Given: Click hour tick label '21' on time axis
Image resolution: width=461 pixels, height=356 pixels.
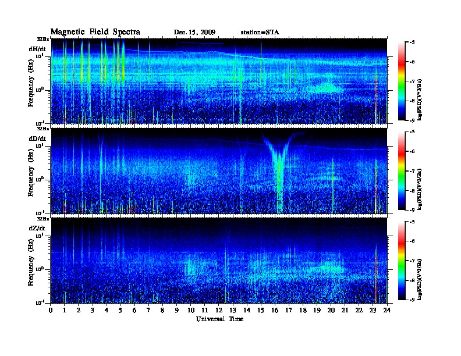Looking at the screenshot, I should point(345,310).
